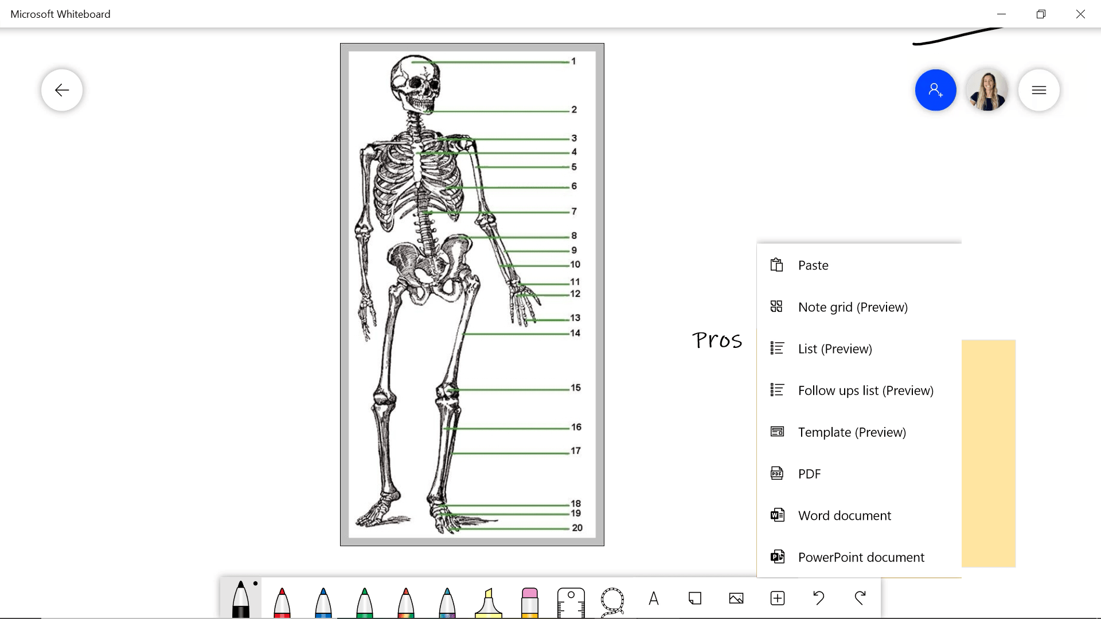The height and width of the screenshot is (619, 1101).
Task: Insert a Word document
Action: pos(859,516)
